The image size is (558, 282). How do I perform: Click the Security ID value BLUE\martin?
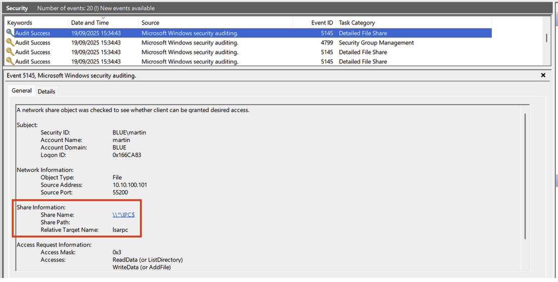click(129, 133)
